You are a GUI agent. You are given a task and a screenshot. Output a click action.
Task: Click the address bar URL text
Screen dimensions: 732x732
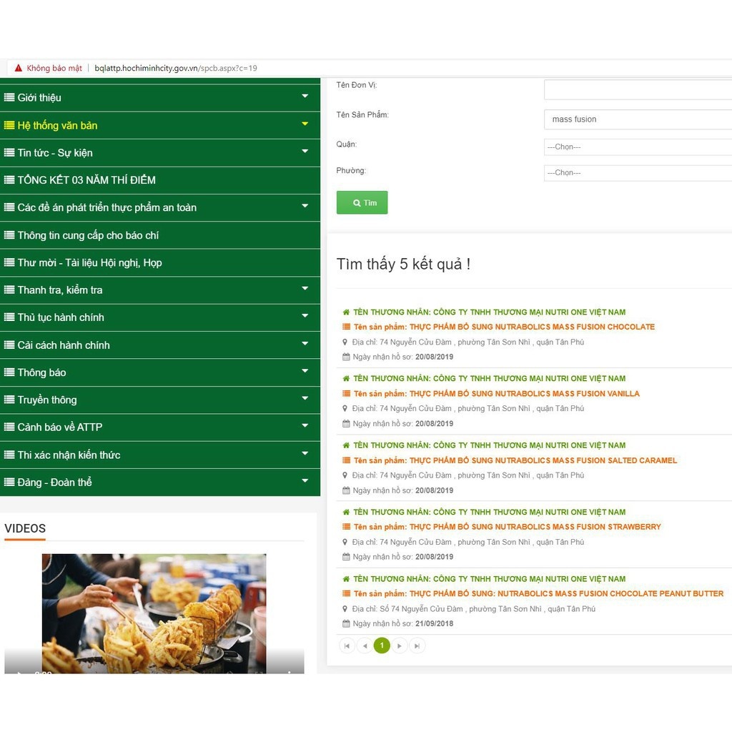tap(176, 68)
